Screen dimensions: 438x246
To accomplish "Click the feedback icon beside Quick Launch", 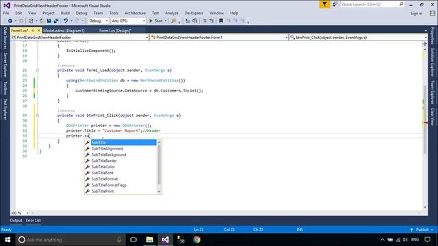I will point(335,5).
